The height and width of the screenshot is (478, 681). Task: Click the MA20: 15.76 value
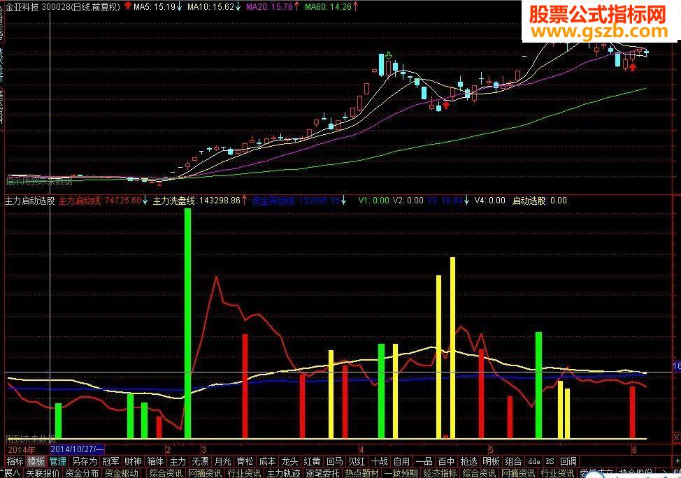click(269, 6)
